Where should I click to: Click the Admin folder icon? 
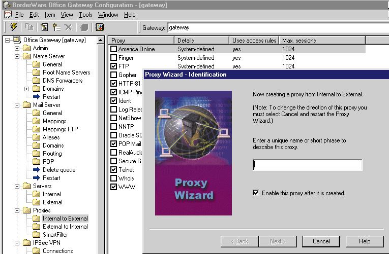click(26, 48)
